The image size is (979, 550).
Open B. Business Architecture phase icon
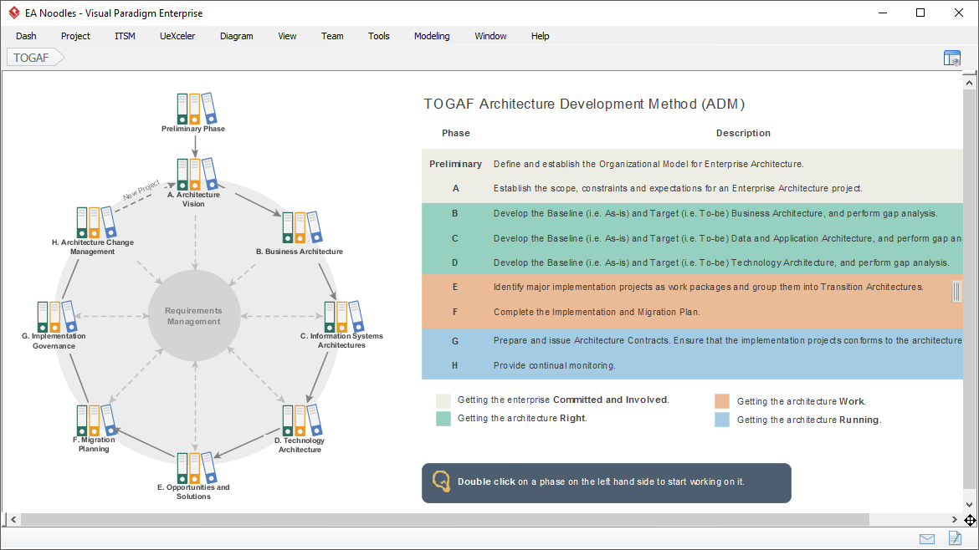tap(300, 227)
